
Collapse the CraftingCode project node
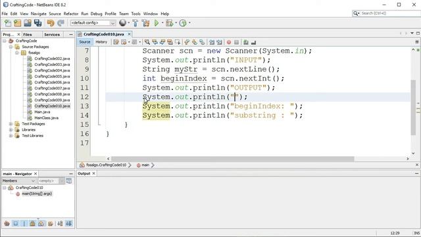[x=5, y=41]
